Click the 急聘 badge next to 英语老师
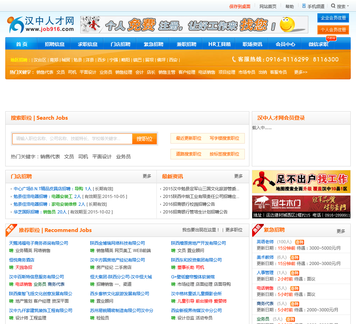 click(x=300, y=242)
